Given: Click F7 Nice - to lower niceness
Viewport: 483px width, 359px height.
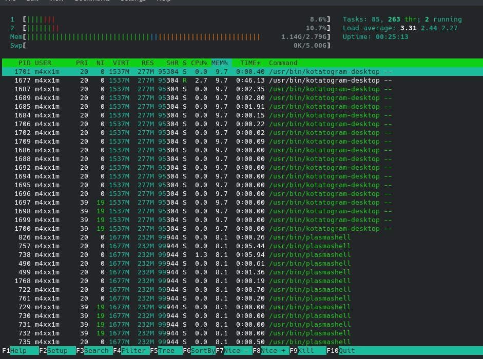Looking at the screenshot, I should [x=234, y=351].
